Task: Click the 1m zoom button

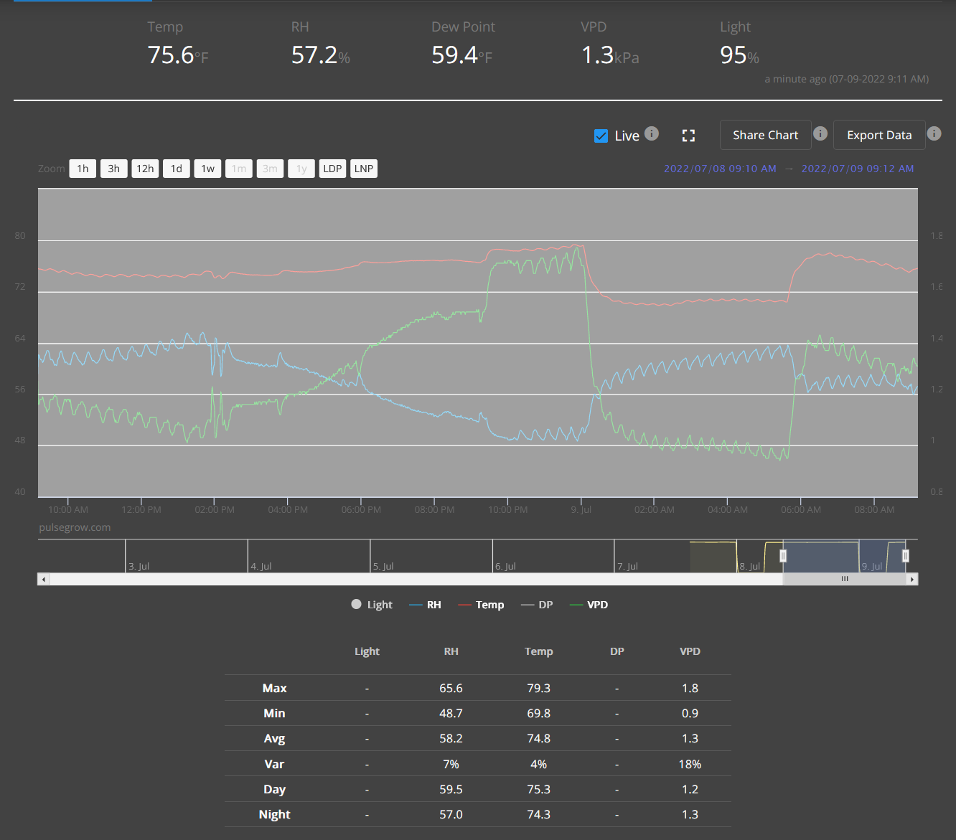Action: coord(239,169)
